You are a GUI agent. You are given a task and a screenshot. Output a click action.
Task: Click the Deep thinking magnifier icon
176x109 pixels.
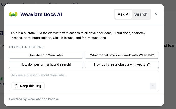tap(16, 86)
